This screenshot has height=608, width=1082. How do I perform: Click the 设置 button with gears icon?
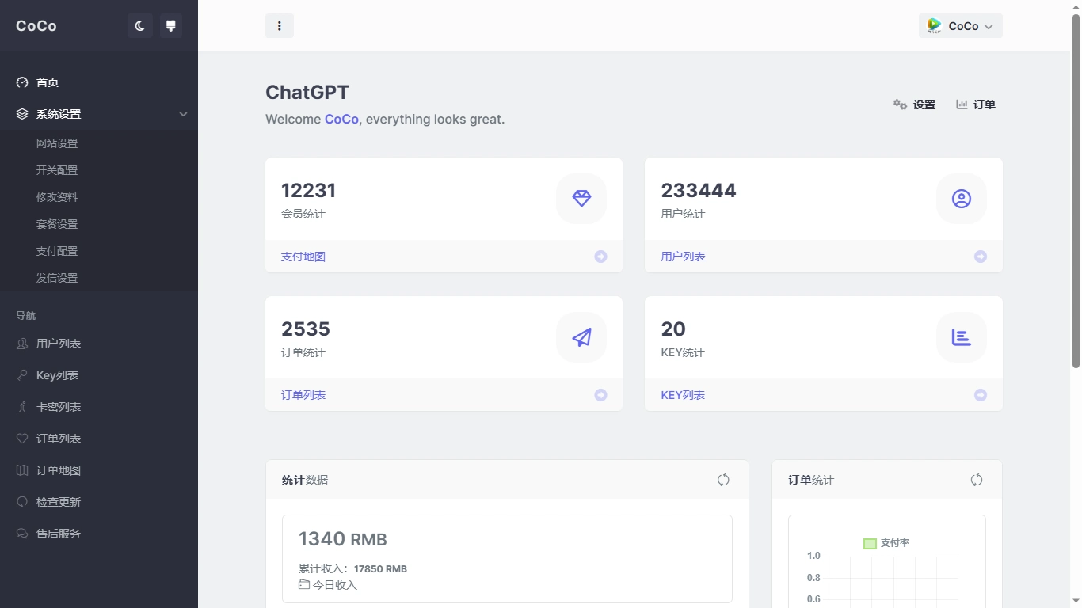click(914, 104)
